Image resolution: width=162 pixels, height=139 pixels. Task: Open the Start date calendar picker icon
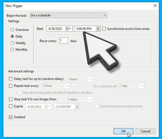pyautogui.click(x=68, y=29)
